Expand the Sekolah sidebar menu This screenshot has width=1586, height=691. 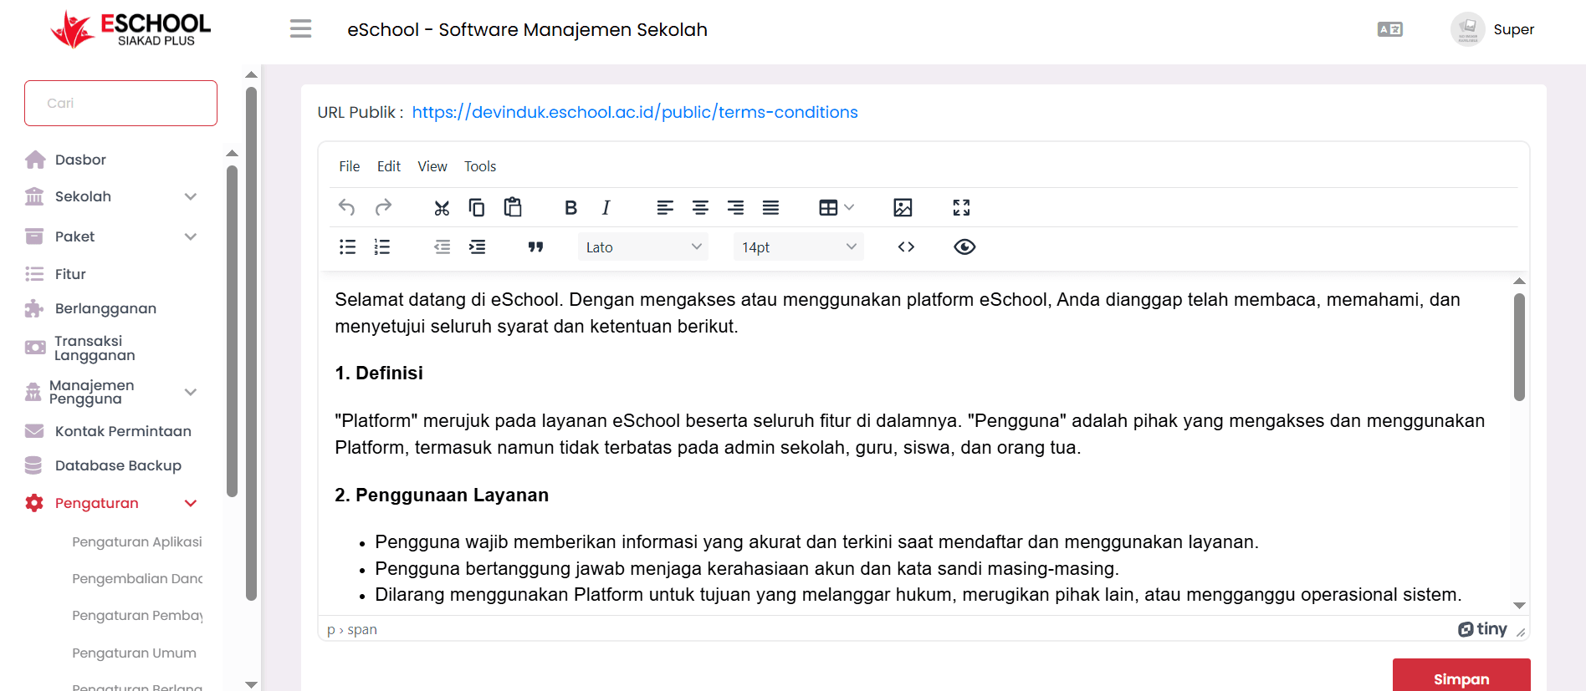(x=111, y=196)
